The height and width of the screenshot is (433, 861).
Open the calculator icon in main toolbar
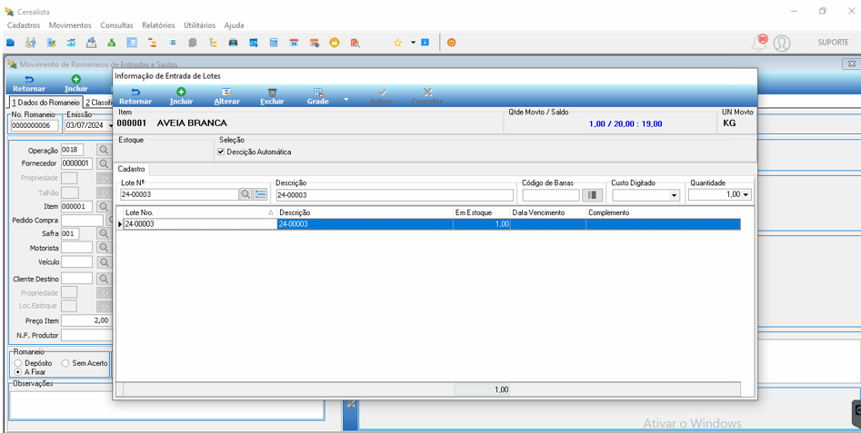[x=274, y=42]
